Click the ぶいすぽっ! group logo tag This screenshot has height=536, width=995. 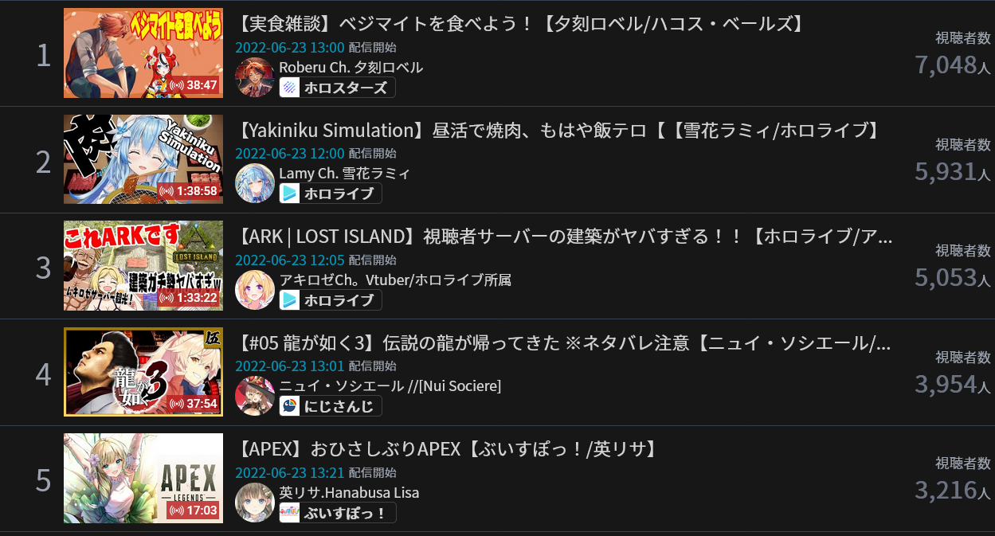tap(338, 513)
